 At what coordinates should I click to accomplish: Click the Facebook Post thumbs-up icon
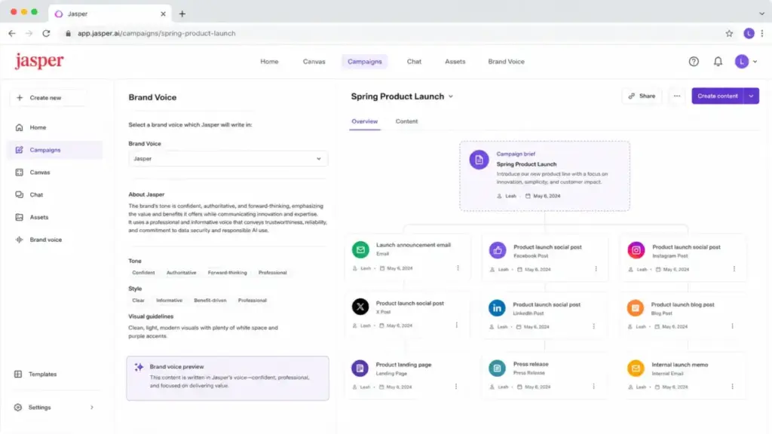tap(498, 250)
